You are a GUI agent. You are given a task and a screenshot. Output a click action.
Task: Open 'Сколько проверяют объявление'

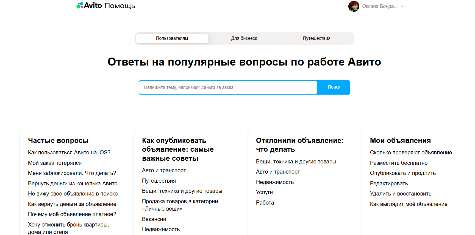click(x=411, y=152)
